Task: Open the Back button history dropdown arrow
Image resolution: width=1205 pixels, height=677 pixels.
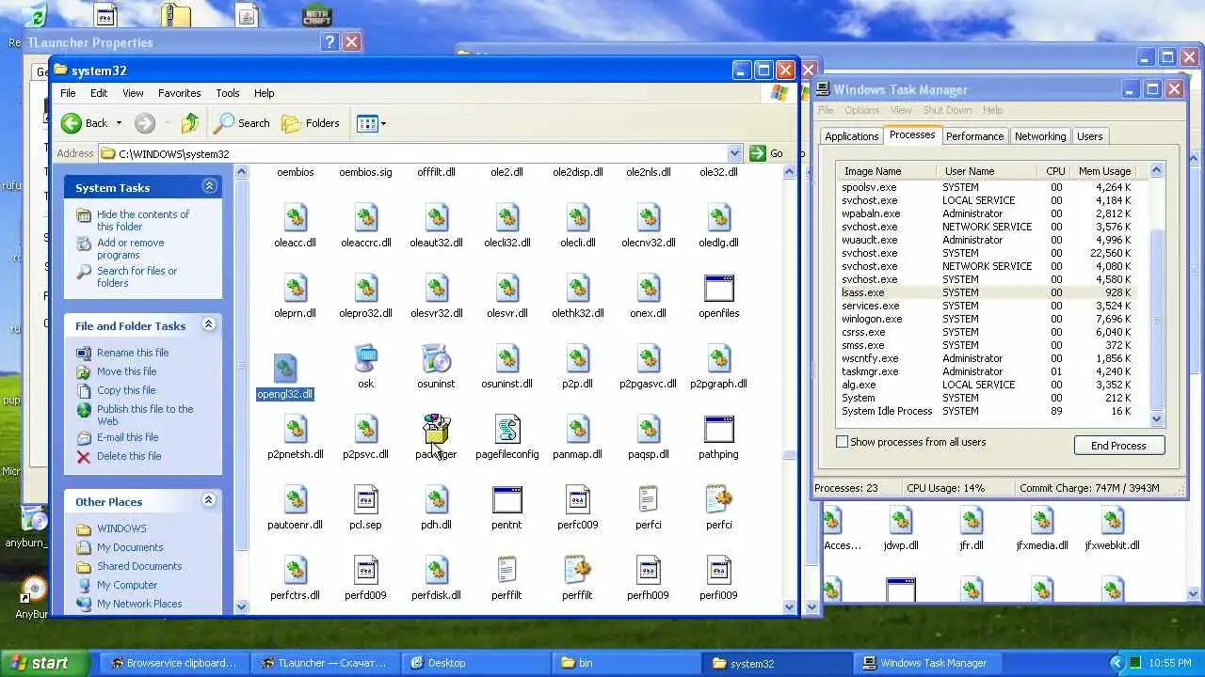Action: pyautogui.click(x=119, y=123)
